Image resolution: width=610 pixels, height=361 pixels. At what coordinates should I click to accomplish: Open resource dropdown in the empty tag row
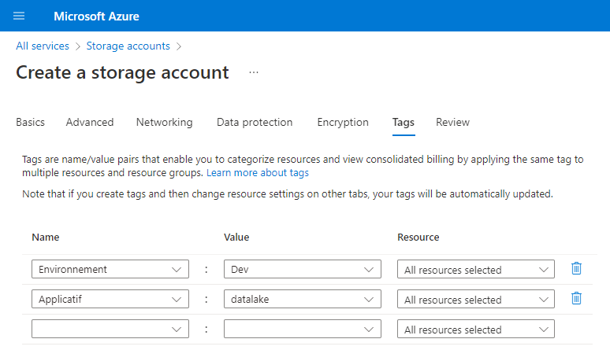tap(476, 329)
